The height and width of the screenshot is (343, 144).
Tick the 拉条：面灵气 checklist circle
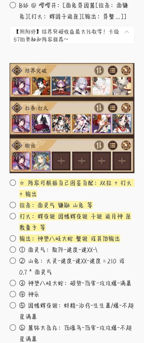(x=13, y=205)
